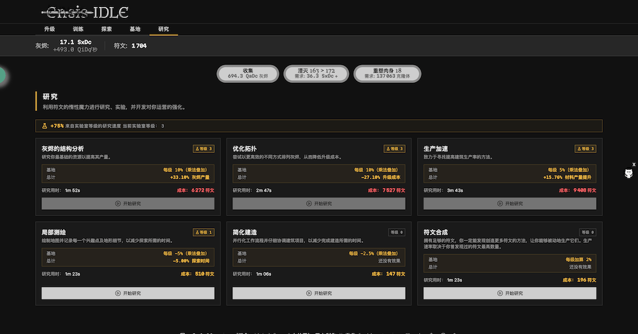The width and height of the screenshot is (638, 334).
Task: Click the cat icon on the right edge
Action: coord(628,174)
